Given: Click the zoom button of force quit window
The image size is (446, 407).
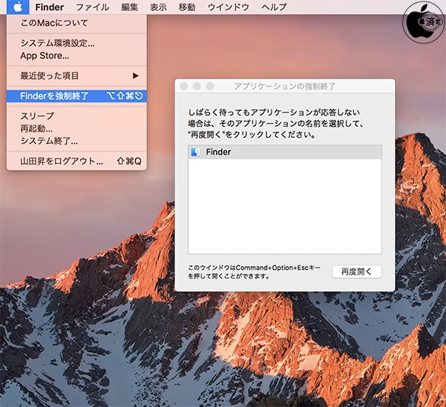Looking at the screenshot, I should click(x=210, y=86).
